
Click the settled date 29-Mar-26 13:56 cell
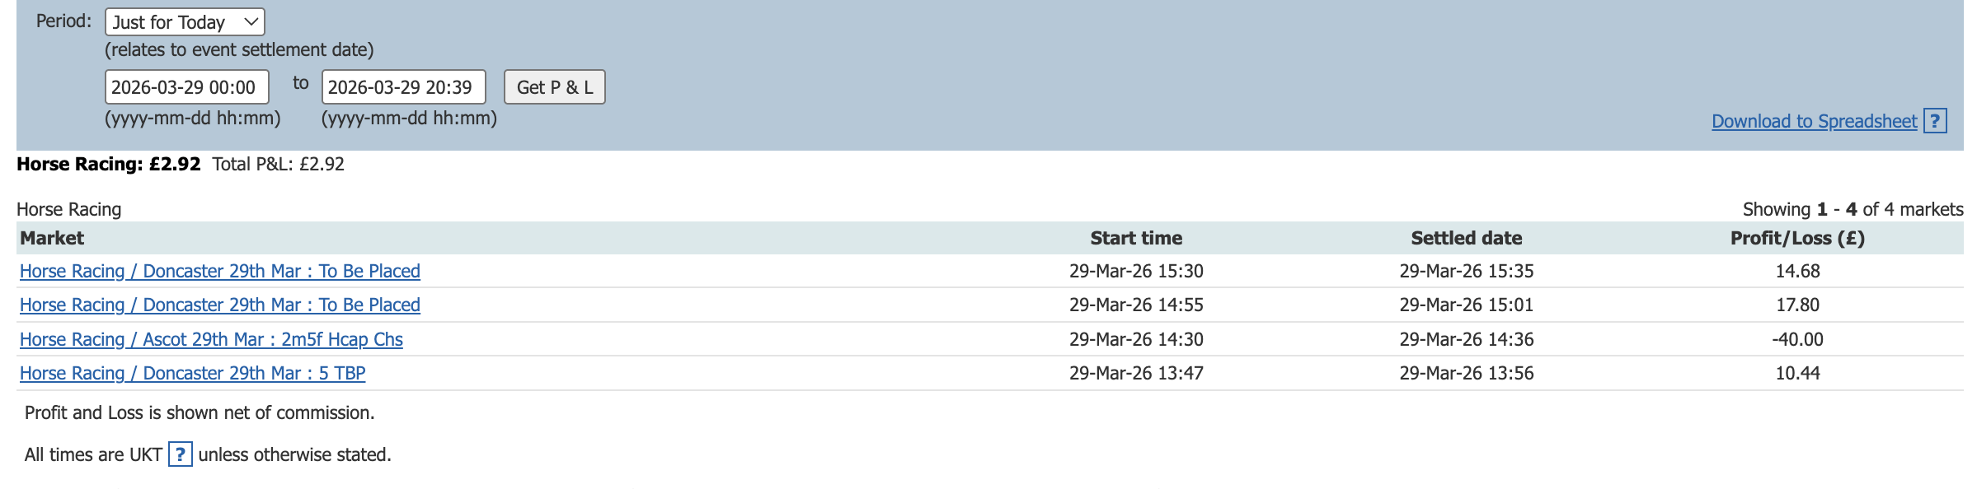(1466, 373)
